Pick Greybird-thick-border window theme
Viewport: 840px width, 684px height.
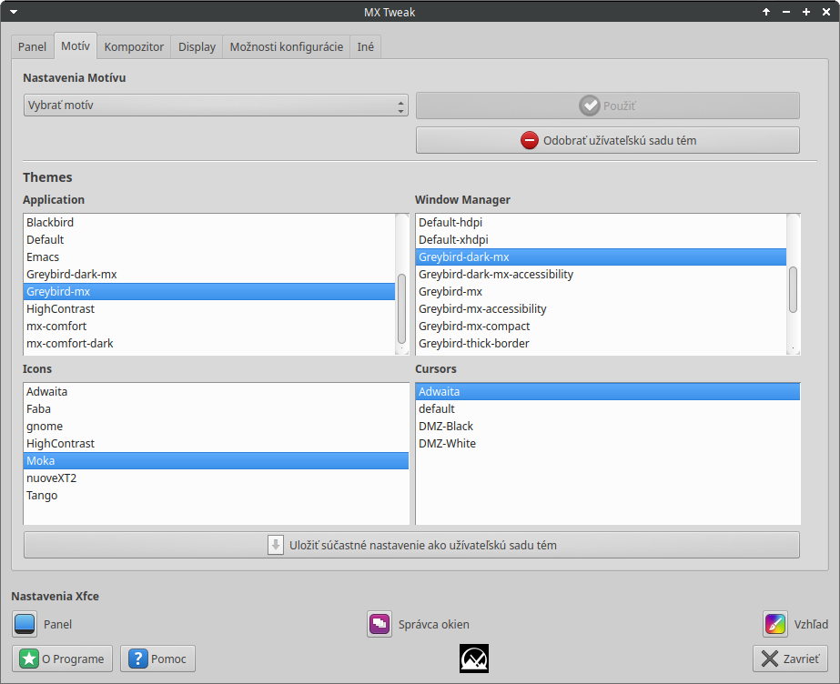click(601, 343)
